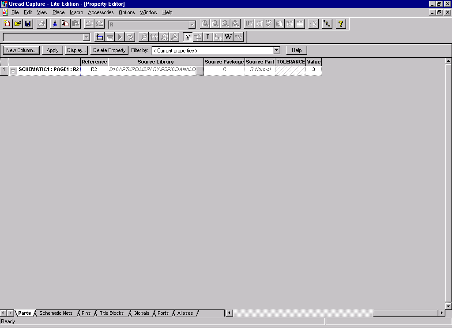Click the Zoom Out magnifier icon
The width and height of the screenshot is (452, 328).
215,24
